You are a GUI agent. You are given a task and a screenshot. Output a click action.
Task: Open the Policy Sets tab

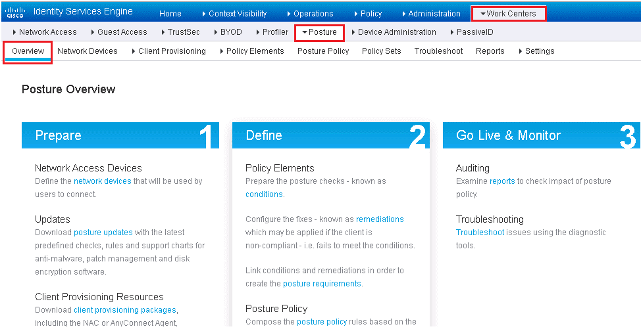382,51
